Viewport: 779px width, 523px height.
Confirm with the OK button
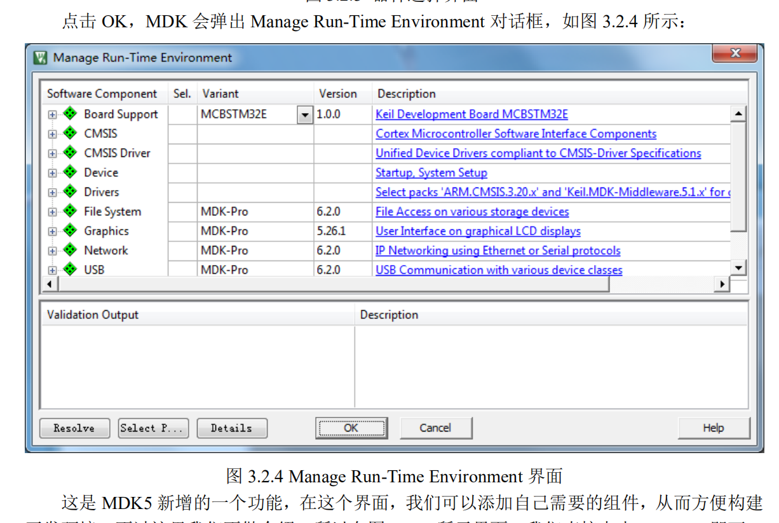351,428
